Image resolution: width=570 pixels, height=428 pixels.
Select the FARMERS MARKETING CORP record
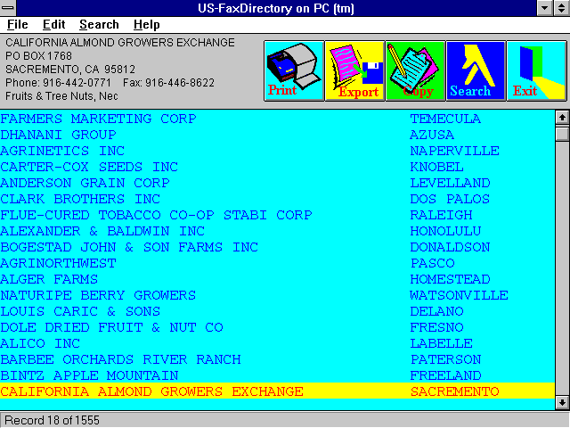point(277,119)
